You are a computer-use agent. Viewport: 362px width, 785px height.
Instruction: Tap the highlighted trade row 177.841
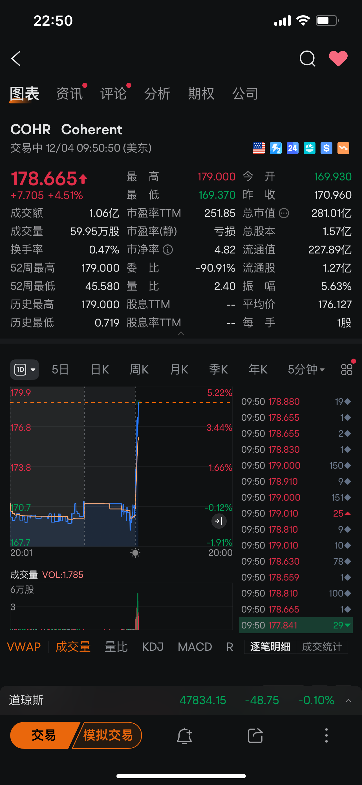click(296, 625)
